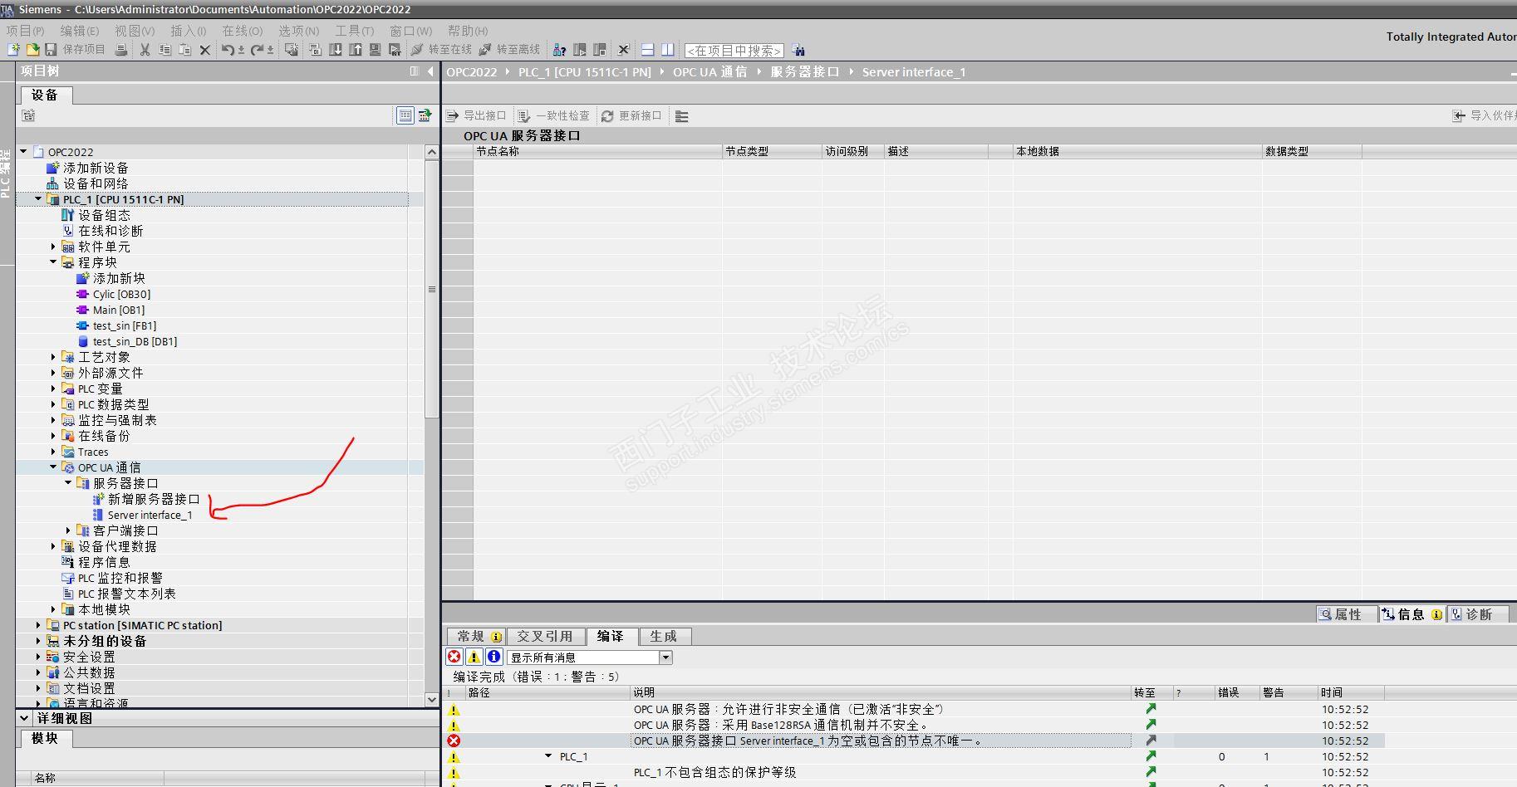
Task: Collapse the 项目树 panel with arrow
Action: click(x=430, y=71)
